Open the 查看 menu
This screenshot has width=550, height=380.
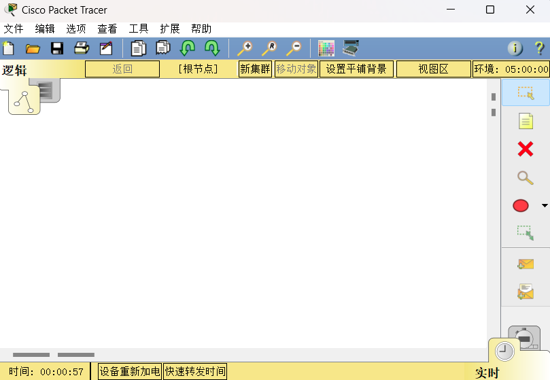pos(107,29)
